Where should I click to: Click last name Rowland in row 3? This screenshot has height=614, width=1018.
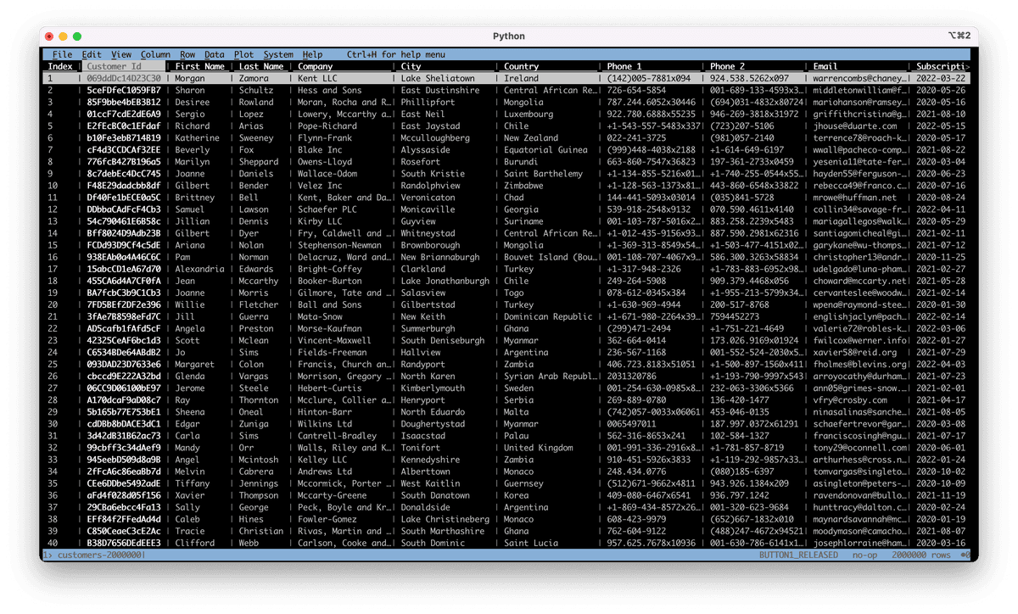(256, 102)
